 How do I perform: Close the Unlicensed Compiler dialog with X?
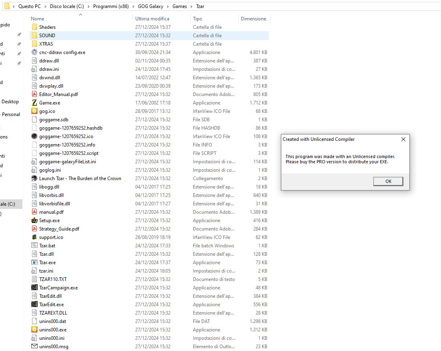point(403,139)
